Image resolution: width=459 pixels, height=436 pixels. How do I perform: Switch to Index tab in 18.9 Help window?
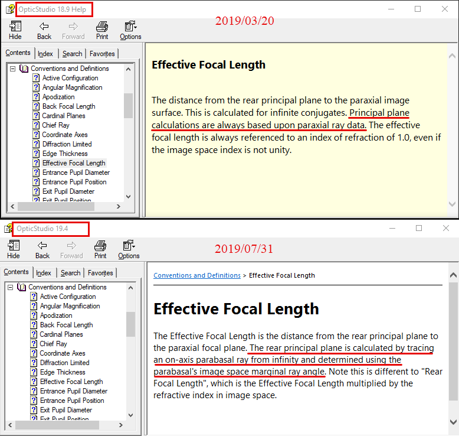[x=45, y=54]
